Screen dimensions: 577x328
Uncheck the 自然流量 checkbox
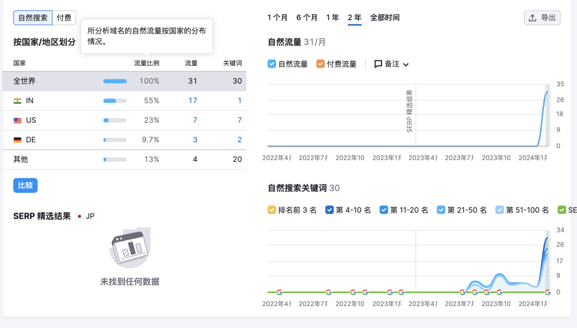[x=272, y=64]
